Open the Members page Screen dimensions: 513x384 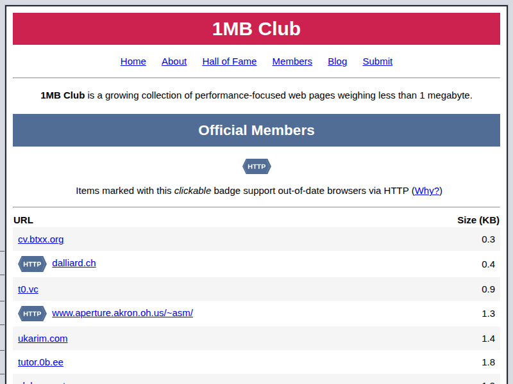coord(292,61)
